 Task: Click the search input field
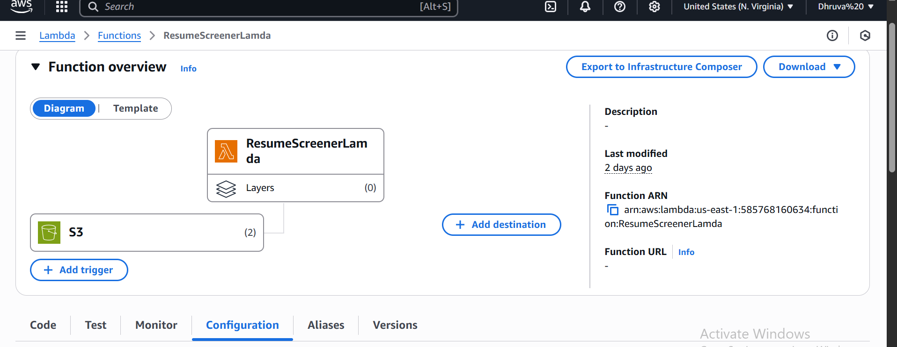pyautogui.click(x=269, y=7)
